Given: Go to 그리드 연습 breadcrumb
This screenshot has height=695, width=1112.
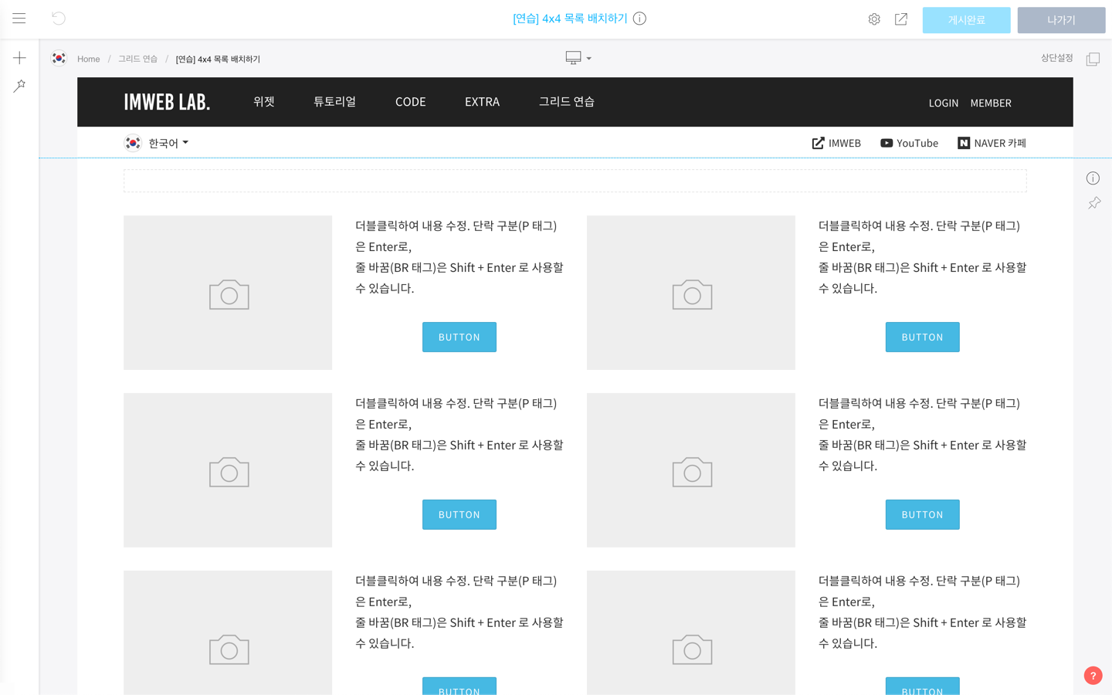Looking at the screenshot, I should point(137,59).
